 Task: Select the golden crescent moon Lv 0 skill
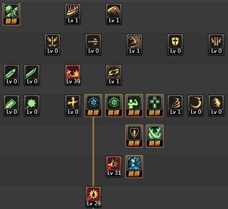tap(196, 106)
